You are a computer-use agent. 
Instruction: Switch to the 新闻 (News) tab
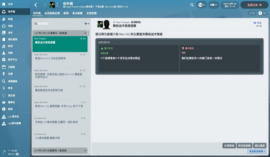[x=66, y=13]
